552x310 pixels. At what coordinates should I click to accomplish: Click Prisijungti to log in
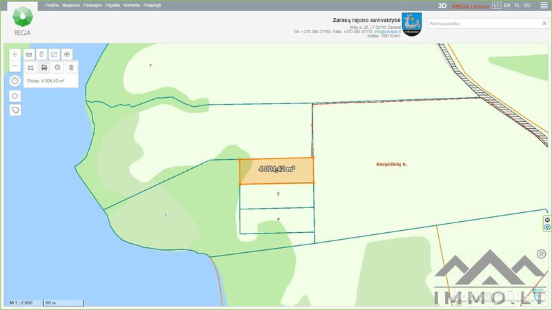pyautogui.click(x=152, y=6)
